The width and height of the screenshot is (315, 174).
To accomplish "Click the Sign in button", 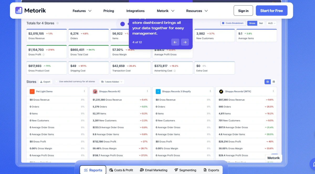I will 243,11.
